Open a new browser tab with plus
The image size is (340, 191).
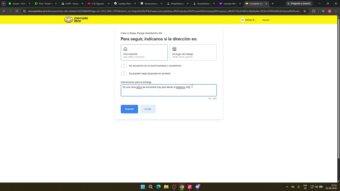273,4
